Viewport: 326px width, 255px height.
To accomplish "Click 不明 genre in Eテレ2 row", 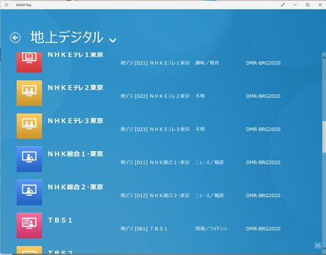I will coord(200,96).
